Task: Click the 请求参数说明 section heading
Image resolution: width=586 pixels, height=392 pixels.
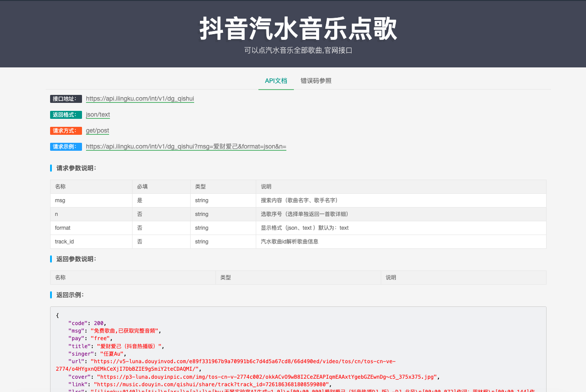Action: pyautogui.click(x=76, y=168)
